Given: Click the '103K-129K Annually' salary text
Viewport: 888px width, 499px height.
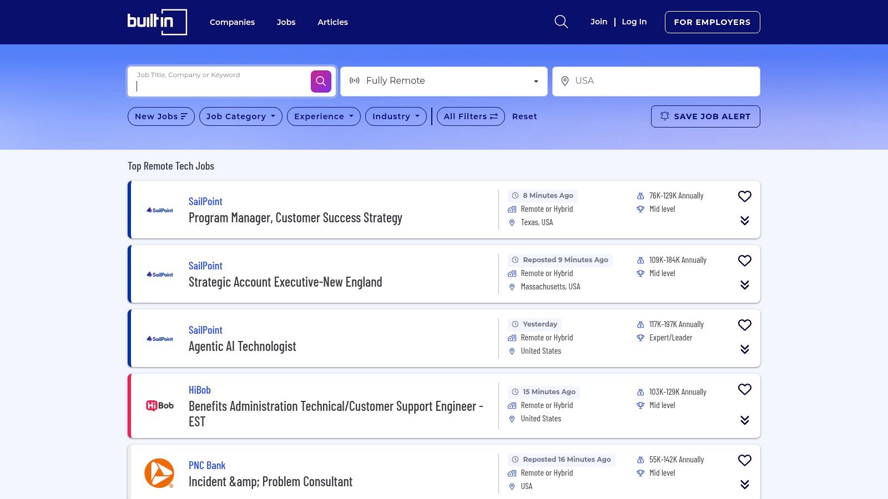Looking at the screenshot, I should (x=678, y=392).
